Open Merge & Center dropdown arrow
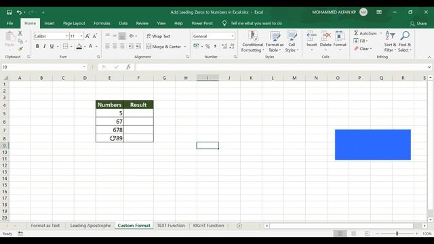Image resolution: width=434 pixels, height=244 pixels. tap(185, 47)
